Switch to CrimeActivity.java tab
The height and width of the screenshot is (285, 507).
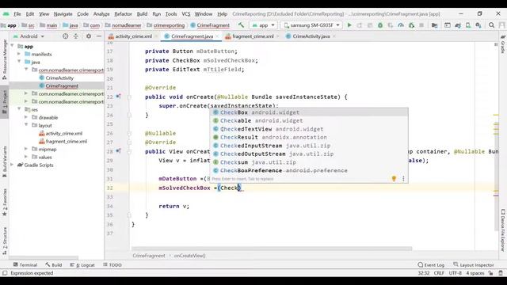click(x=311, y=36)
